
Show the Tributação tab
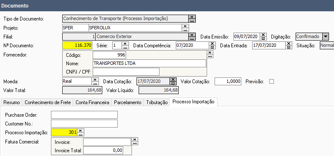point(157,102)
